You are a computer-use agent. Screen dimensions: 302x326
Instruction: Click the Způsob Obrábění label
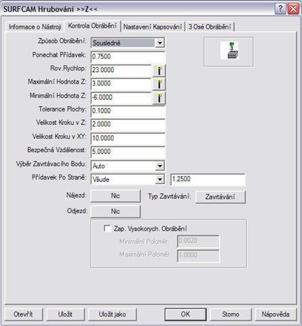click(x=62, y=41)
